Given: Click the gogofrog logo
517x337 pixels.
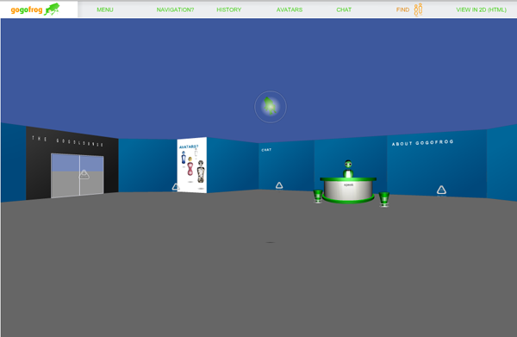Looking at the screenshot, I should 35,9.
